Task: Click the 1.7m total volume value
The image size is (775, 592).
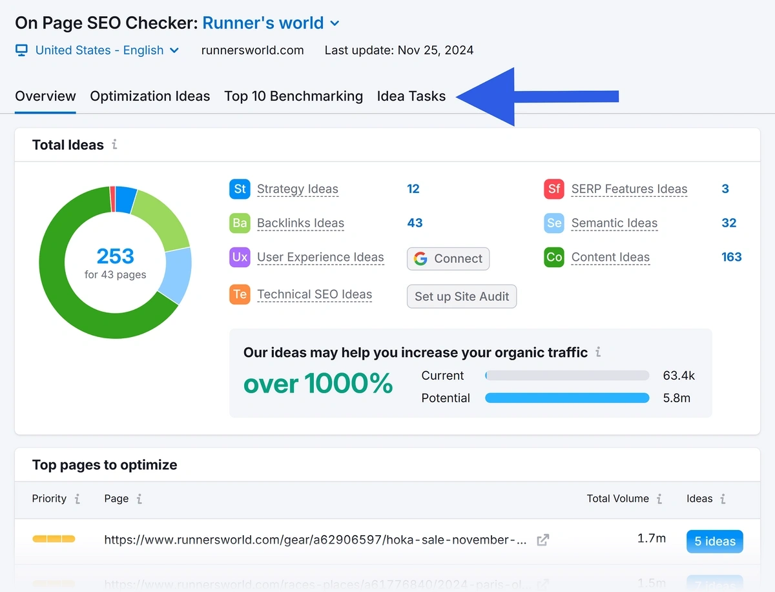Action: [x=651, y=538]
